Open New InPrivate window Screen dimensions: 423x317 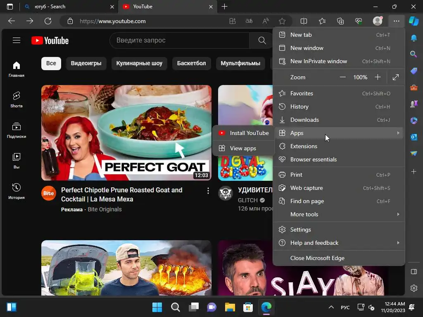coord(339,61)
